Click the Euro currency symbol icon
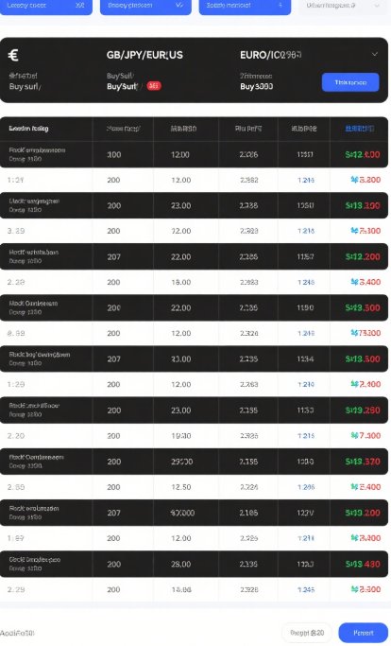 pyautogui.click(x=13, y=55)
